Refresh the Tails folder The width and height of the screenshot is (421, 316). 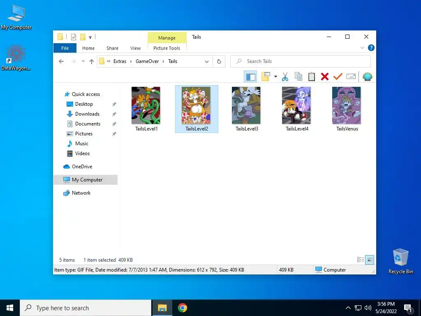(x=219, y=62)
